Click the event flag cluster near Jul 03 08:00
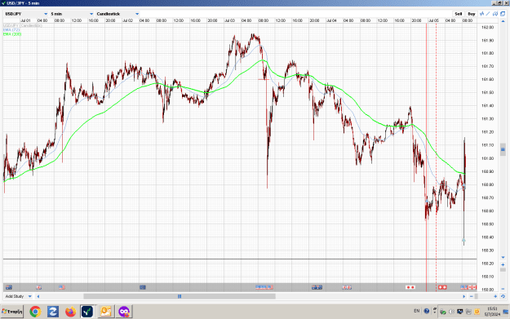The image size is (510, 319). (264, 287)
